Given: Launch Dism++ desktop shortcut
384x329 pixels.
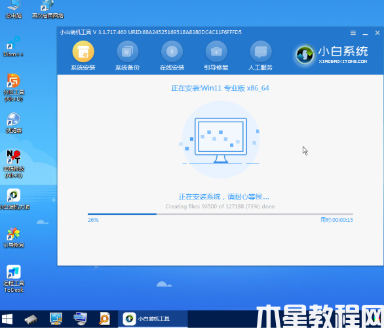Looking at the screenshot, I should (x=13, y=46).
